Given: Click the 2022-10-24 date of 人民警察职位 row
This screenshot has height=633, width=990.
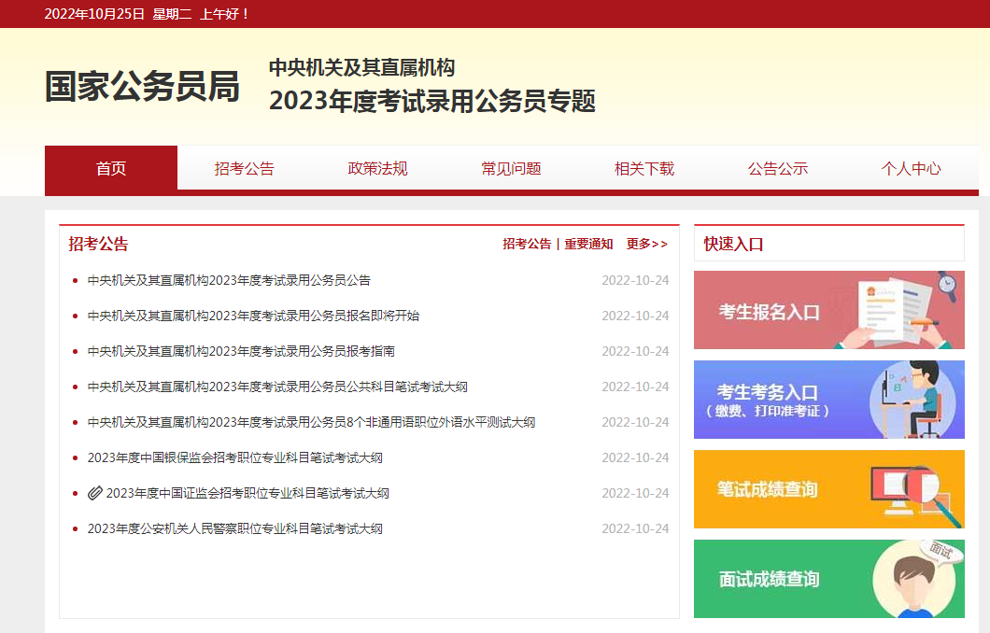Looking at the screenshot, I should point(635,528).
